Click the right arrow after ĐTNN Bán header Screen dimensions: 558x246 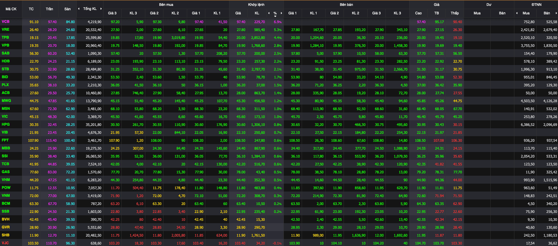click(556, 13)
